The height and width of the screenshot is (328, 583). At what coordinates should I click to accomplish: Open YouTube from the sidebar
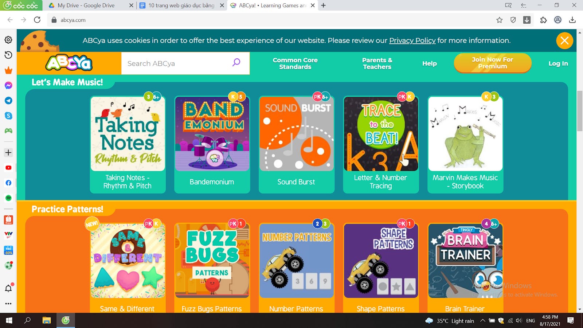(x=8, y=168)
